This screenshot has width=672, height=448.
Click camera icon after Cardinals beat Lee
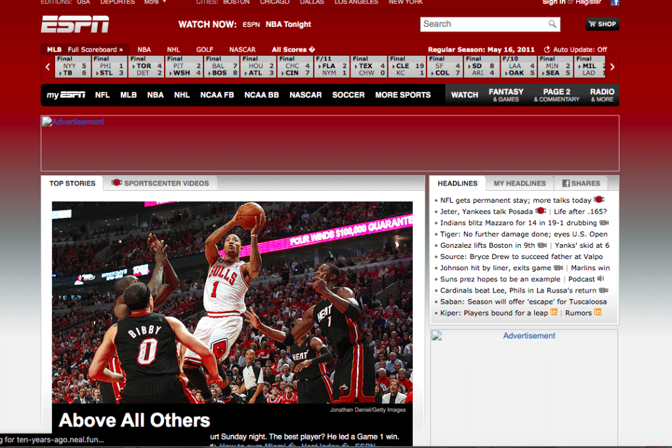[604, 291]
